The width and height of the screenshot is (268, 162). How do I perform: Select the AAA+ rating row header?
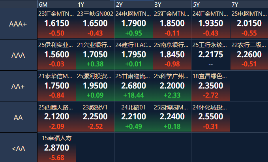point(18,24)
